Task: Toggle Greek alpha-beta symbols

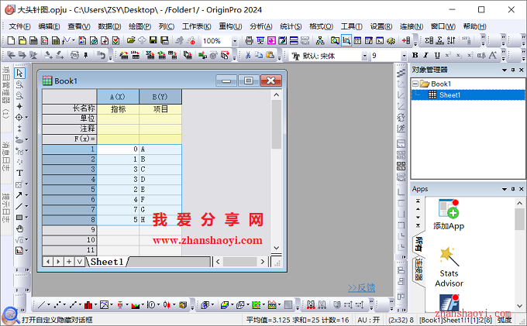Action: [481, 56]
